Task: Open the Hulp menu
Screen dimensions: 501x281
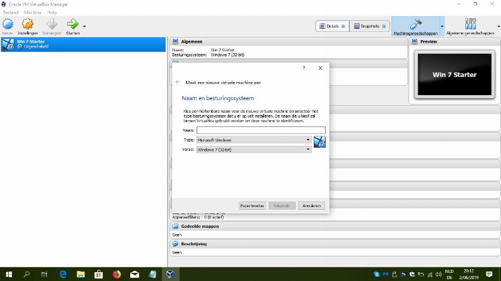Action: (52, 13)
